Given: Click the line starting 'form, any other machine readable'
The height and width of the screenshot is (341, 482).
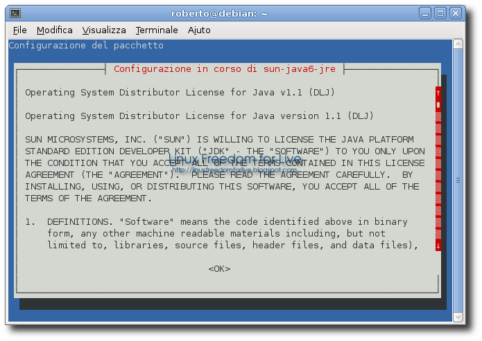Looking at the screenshot, I should coord(216,233).
